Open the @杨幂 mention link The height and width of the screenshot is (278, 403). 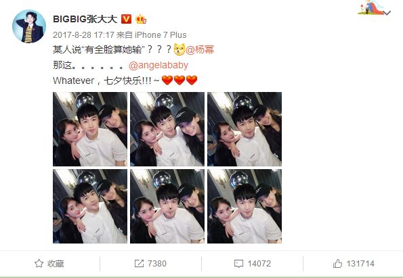point(200,49)
